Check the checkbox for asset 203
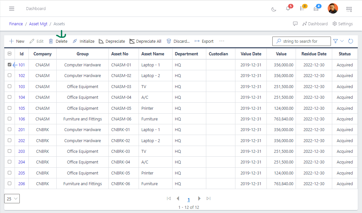 pos(9,151)
